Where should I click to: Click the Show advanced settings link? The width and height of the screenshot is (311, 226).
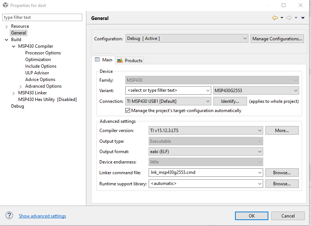pyautogui.click(x=42, y=216)
